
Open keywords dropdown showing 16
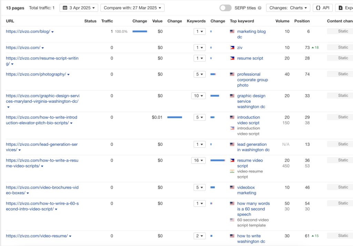click(198, 161)
